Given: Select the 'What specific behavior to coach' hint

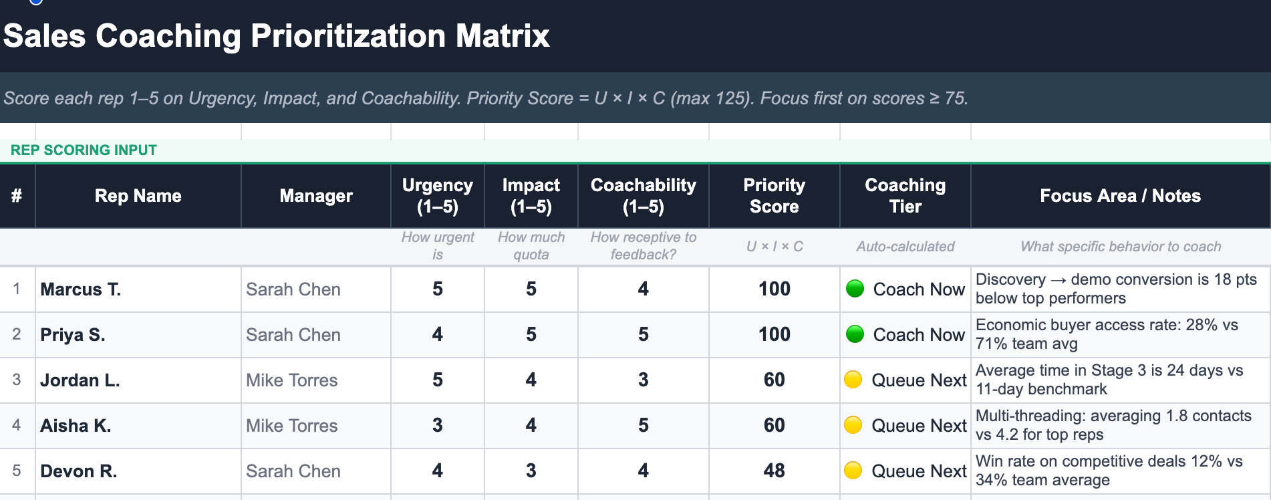Looking at the screenshot, I should click(1121, 247).
